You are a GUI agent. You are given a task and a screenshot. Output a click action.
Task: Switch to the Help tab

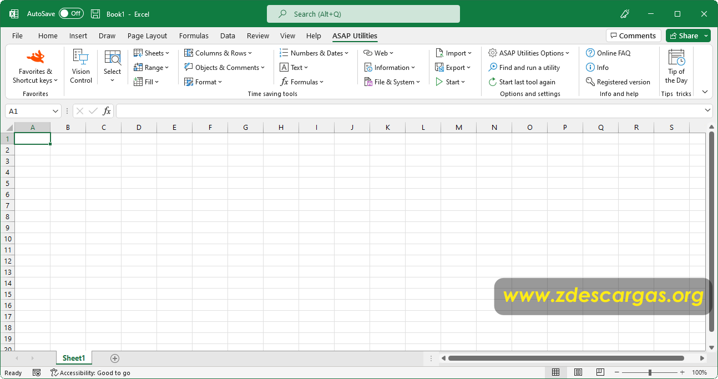[314, 36]
